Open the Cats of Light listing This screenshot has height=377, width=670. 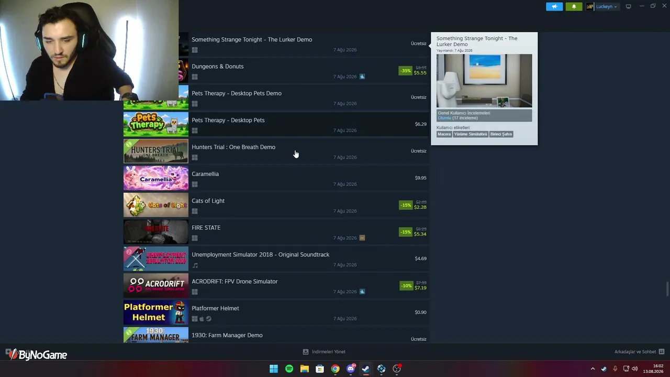(x=208, y=201)
